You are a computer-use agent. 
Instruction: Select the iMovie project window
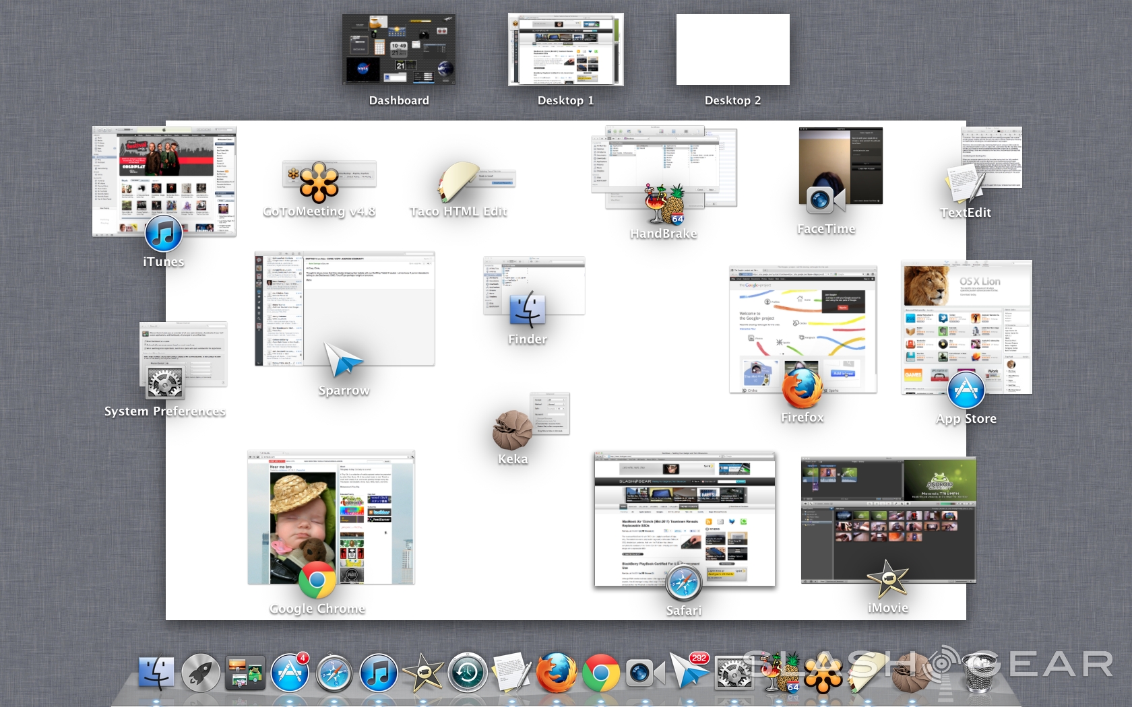[x=887, y=518]
